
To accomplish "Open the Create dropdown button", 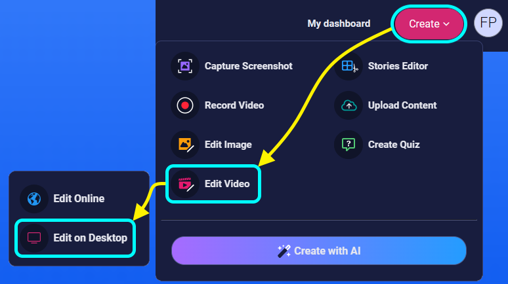I will tap(429, 24).
